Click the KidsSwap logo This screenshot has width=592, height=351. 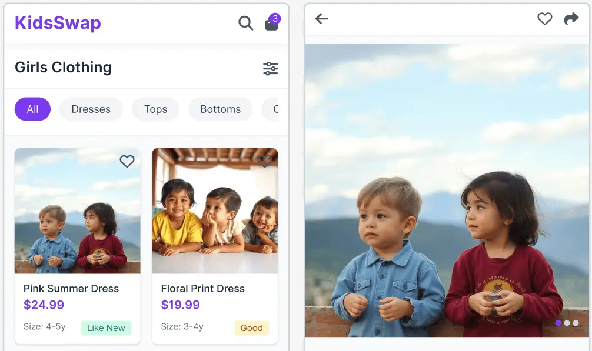[x=58, y=23]
